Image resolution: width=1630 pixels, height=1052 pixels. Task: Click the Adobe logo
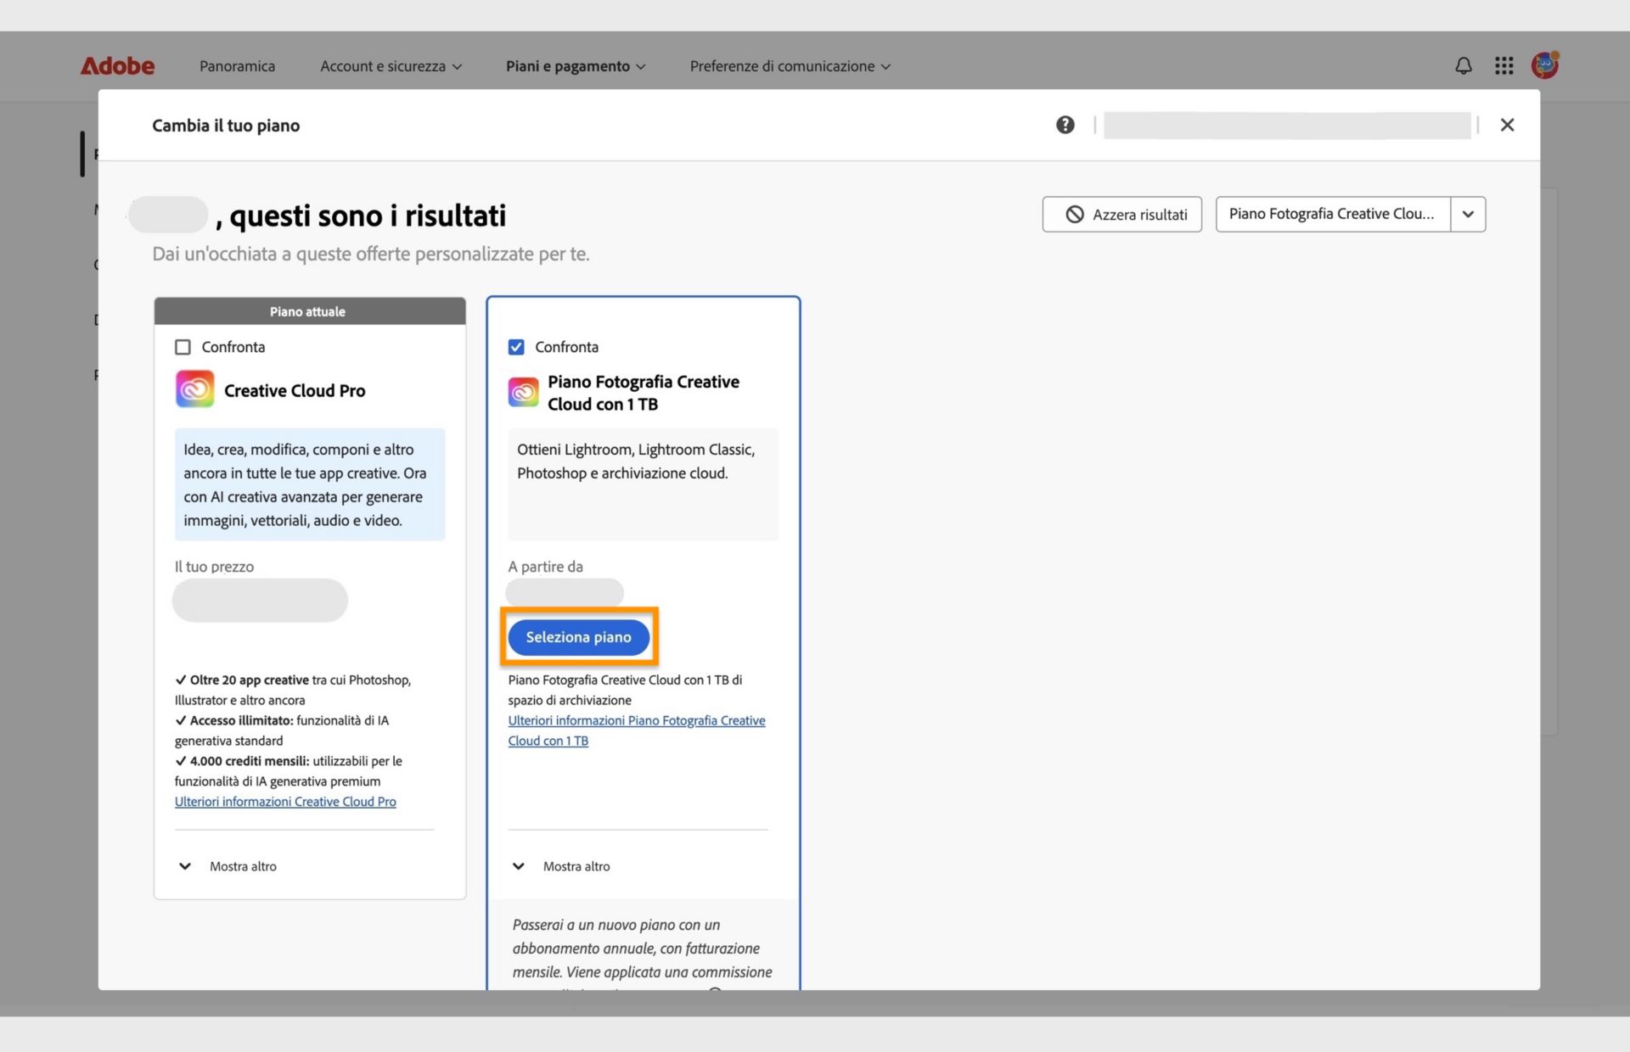coord(117,66)
